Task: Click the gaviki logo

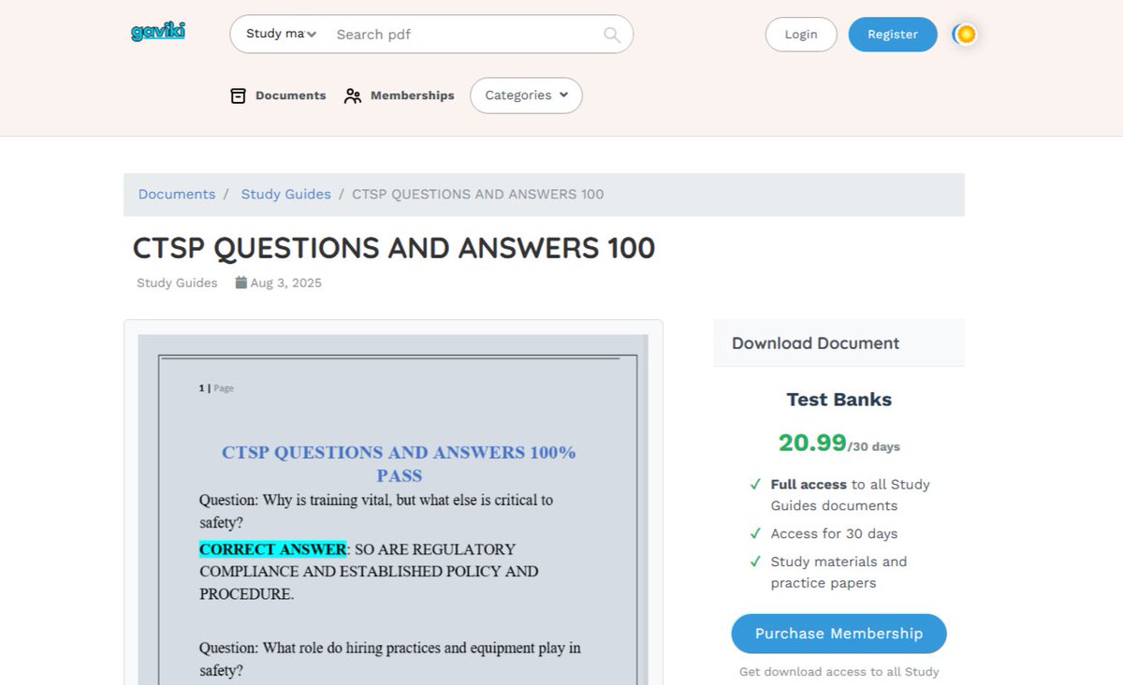Action: [158, 32]
